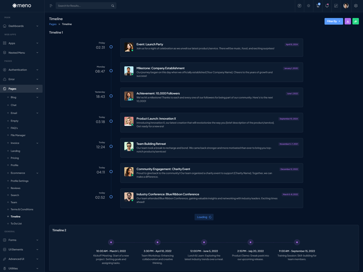Open the Filter By dropdown
The height and width of the screenshot is (272, 363).
tap(334, 21)
